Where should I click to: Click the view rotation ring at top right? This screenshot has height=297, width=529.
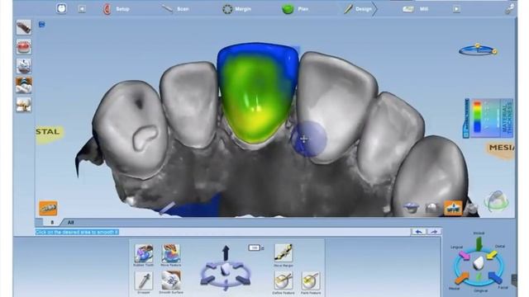[x=478, y=49]
